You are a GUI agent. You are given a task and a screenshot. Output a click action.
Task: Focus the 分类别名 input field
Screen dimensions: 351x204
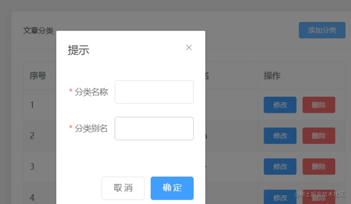coord(154,128)
